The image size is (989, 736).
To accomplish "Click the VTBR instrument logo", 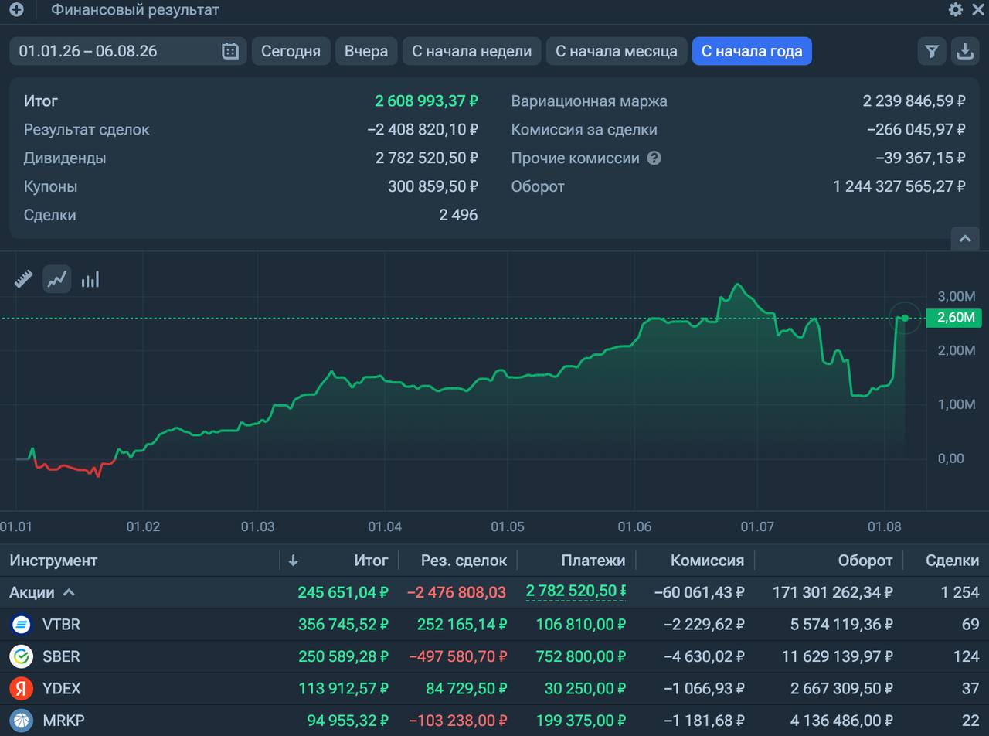I will [22, 624].
